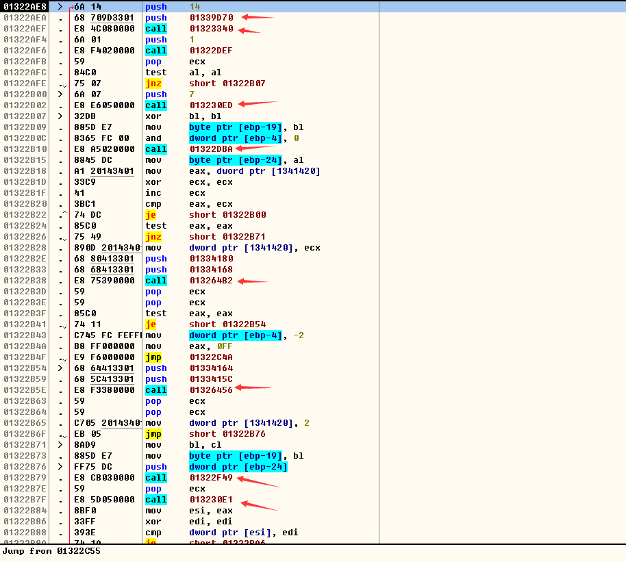Screen dimensions: 626x562
Task: Select call target 013230E1
Action: 211,499
